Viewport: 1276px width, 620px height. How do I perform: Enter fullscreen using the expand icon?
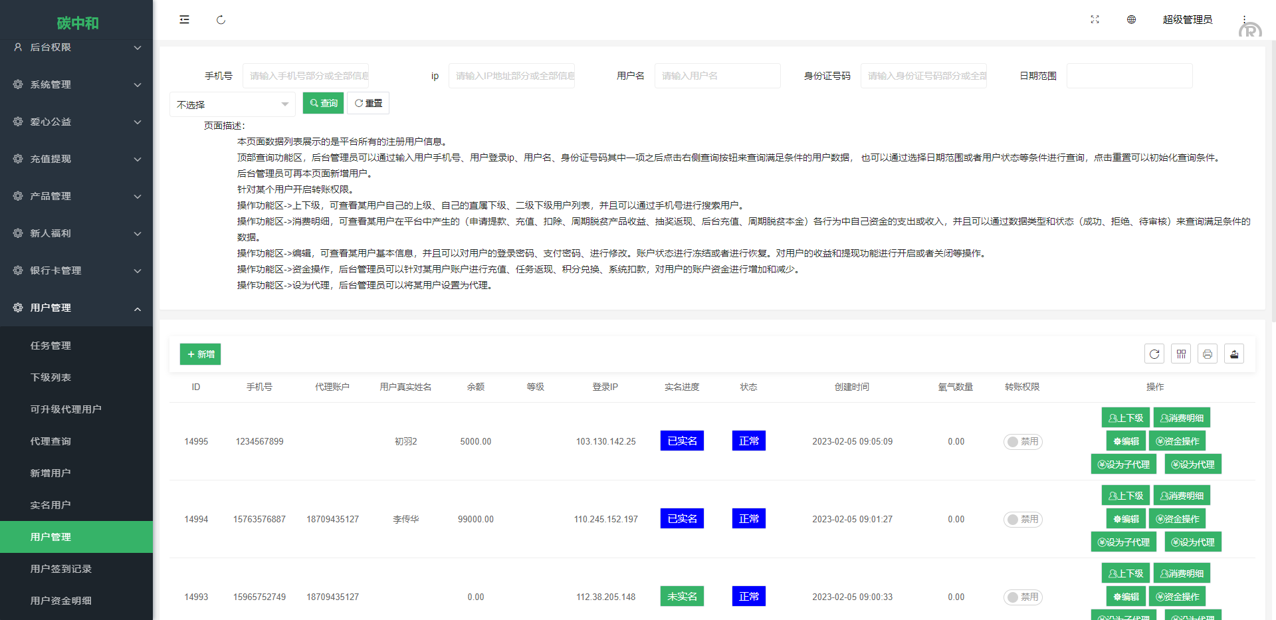pos(1095,20)
